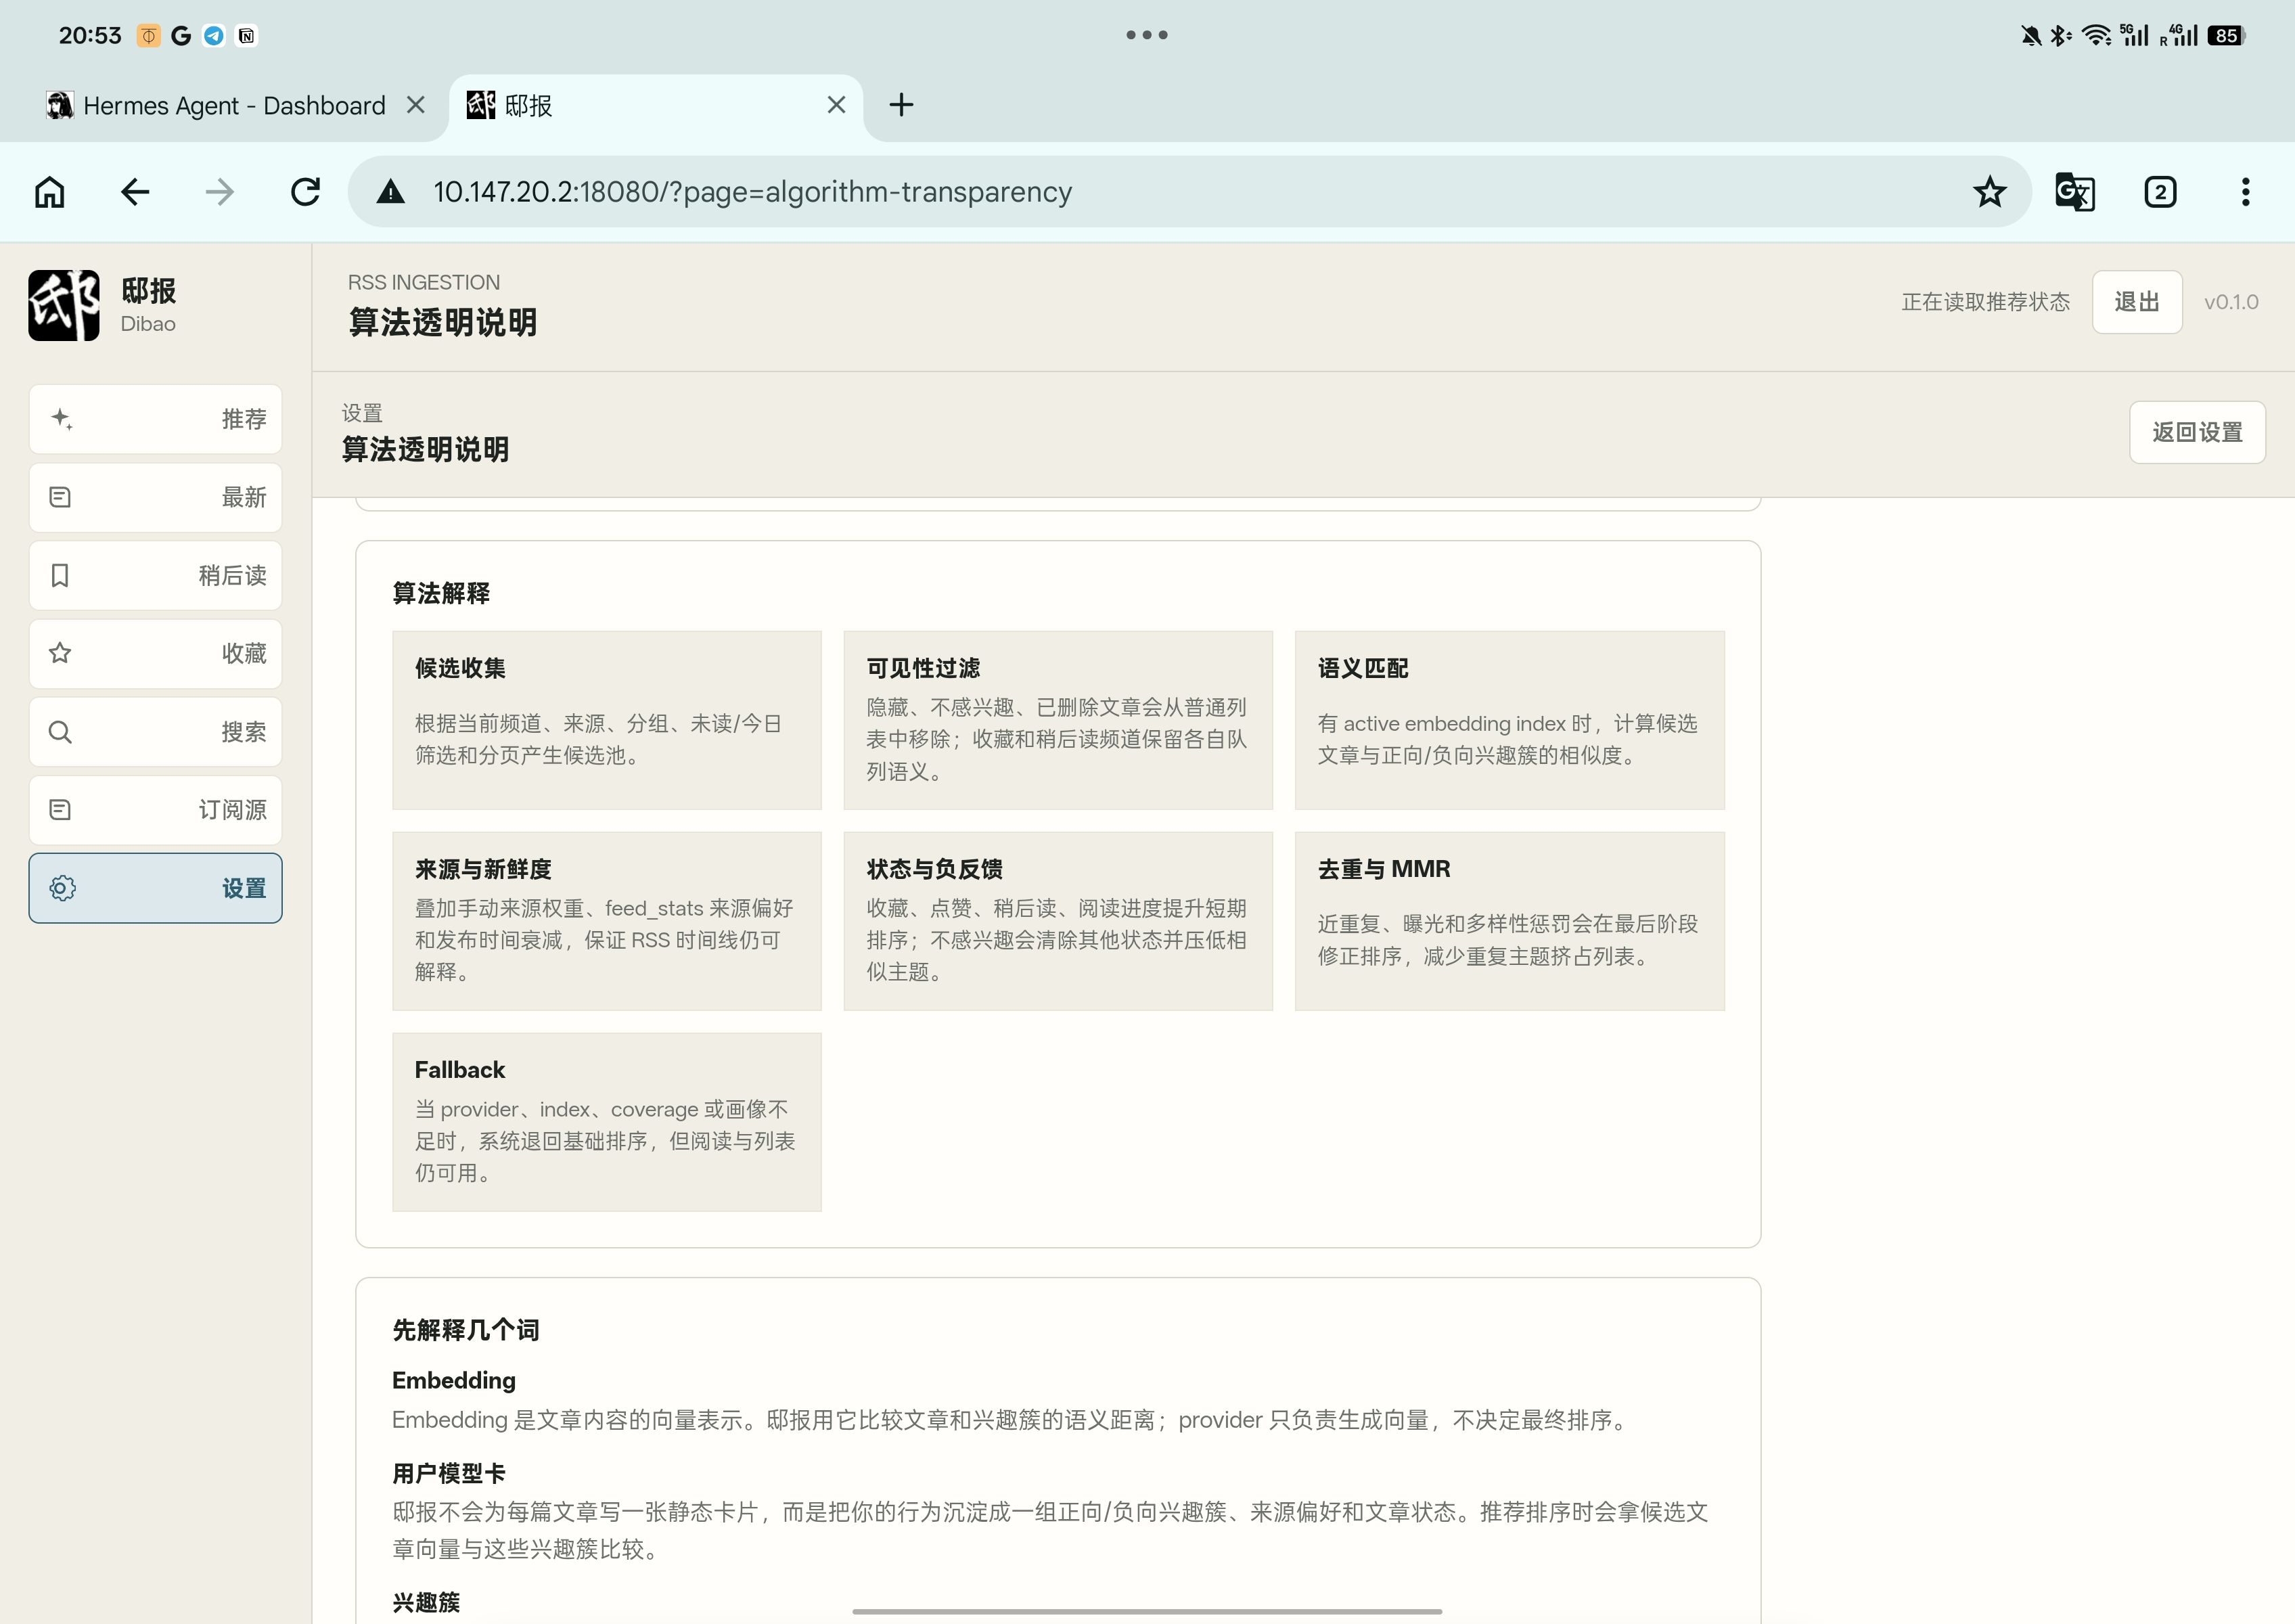Click version label v0.1.0
Viewport: 2295px width, 1624px height.
(x=2231, y=302)
